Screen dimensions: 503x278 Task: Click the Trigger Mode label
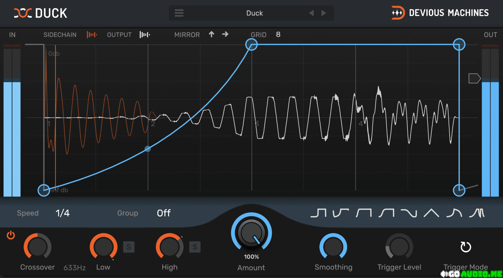tap(466, 267)
